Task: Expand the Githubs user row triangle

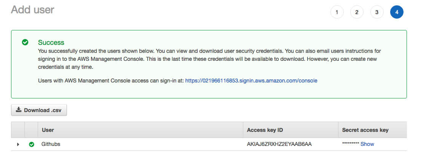Action: click(x=18, y=144)
